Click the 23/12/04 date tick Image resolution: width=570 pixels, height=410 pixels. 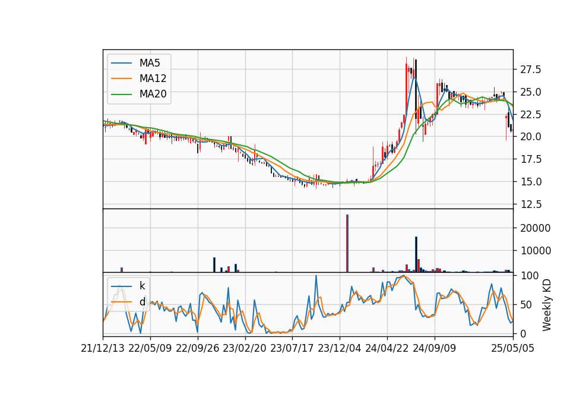(340, 348)
